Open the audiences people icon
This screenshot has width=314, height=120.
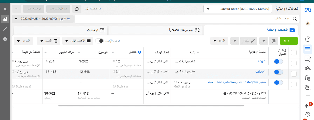pyautogui.click(x=307, y=68)
